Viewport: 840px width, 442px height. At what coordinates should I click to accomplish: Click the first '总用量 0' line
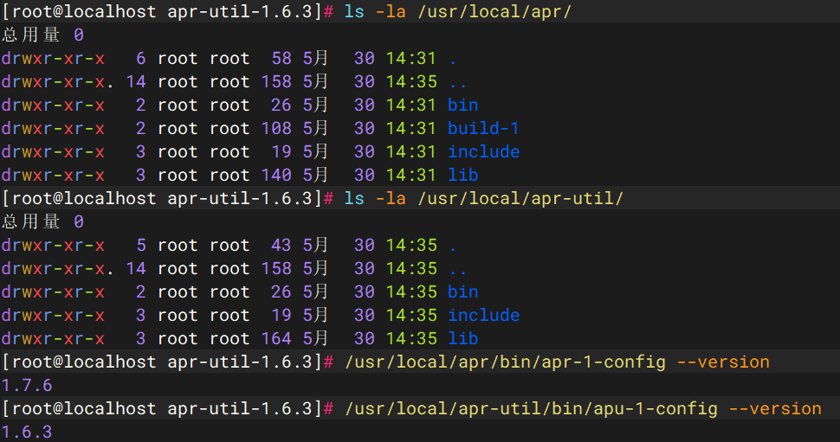[x=42, y=35]
